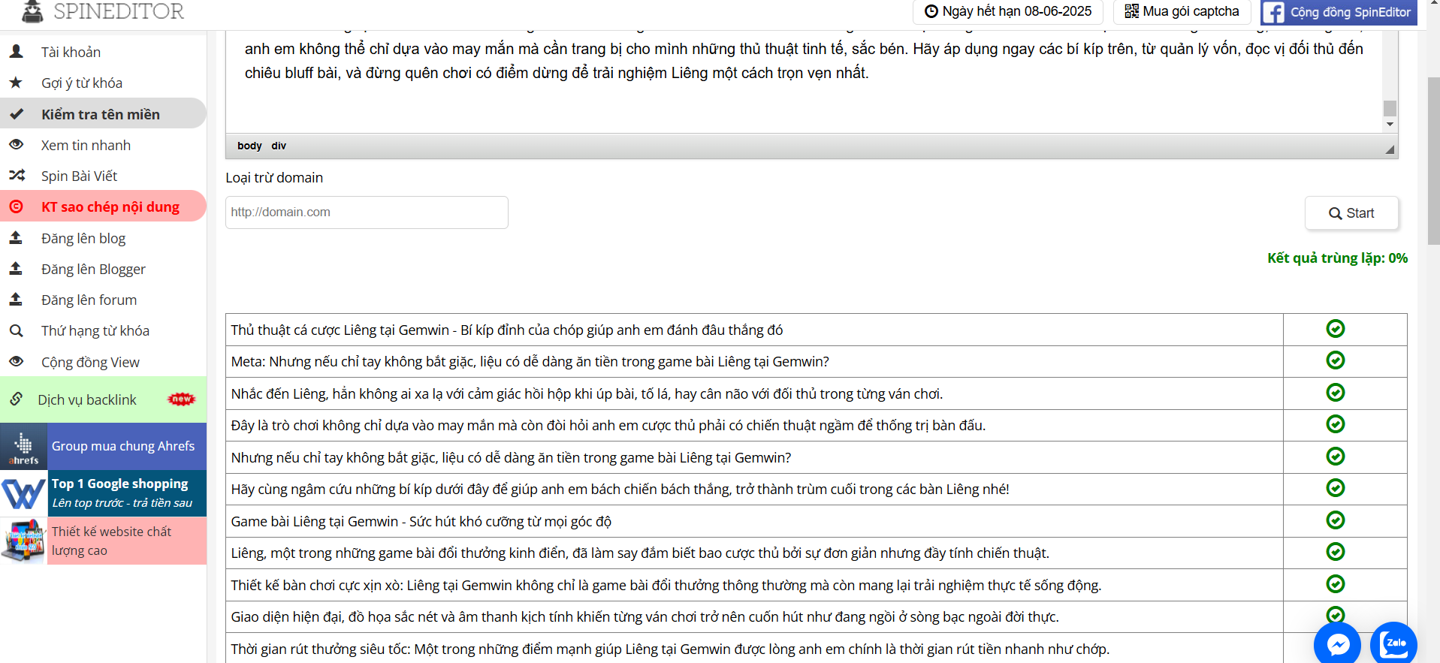
Task: Click the editor resize handle corner
Action: 1390,149
